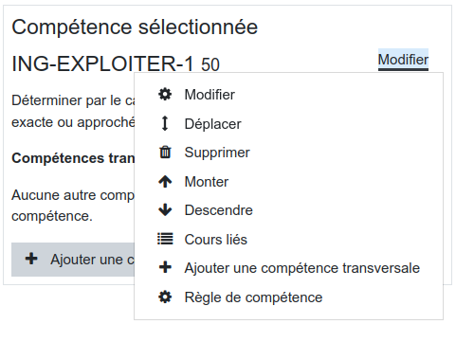Choose Ajouter une compétence transversale menu text
456x342 pixels.
302,268
